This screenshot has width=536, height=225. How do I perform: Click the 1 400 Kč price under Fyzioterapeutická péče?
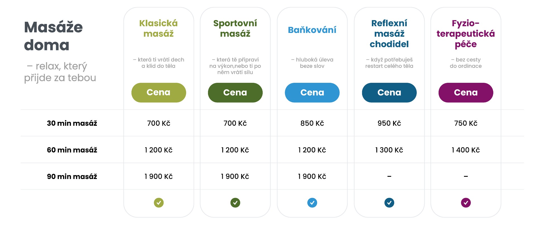pyautogui.click(x=466, y=150)
